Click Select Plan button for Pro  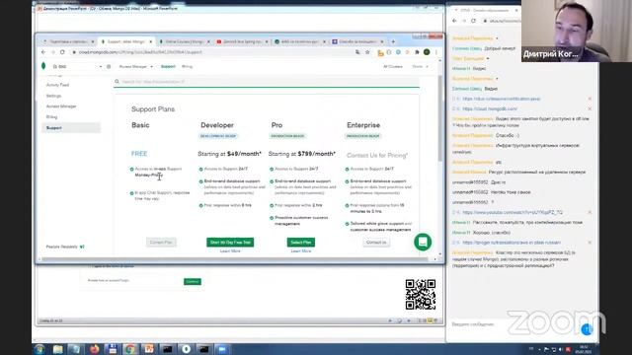click(x=301, y=243)
